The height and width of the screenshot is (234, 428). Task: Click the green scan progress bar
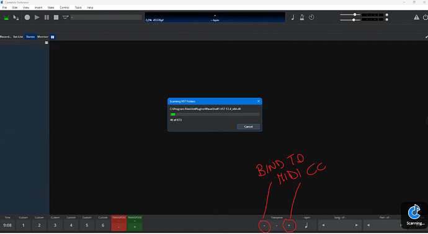tap(215, 114)
